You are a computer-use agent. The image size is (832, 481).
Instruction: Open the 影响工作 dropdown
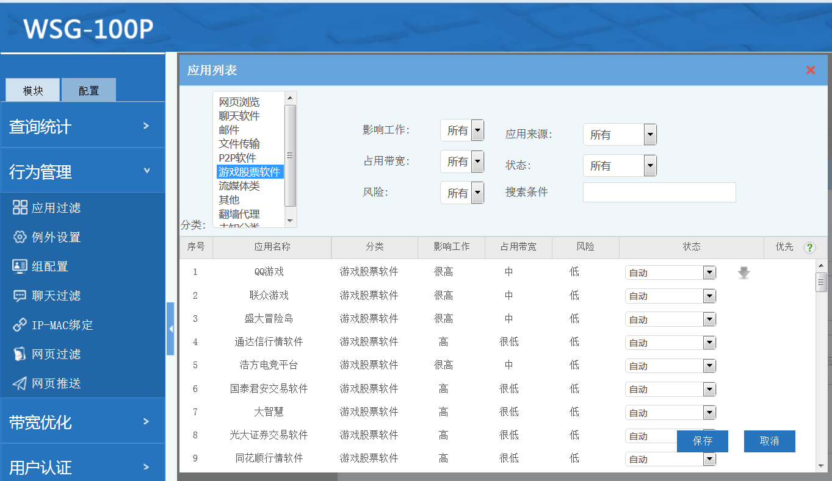[477, 130]
